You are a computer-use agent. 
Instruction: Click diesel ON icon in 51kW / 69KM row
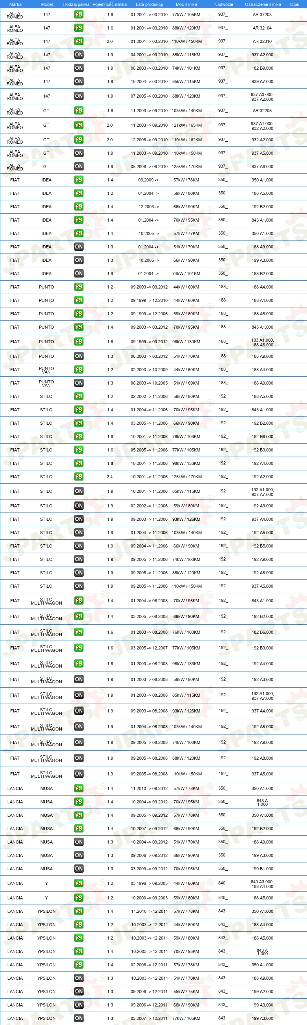pos(79,383)
